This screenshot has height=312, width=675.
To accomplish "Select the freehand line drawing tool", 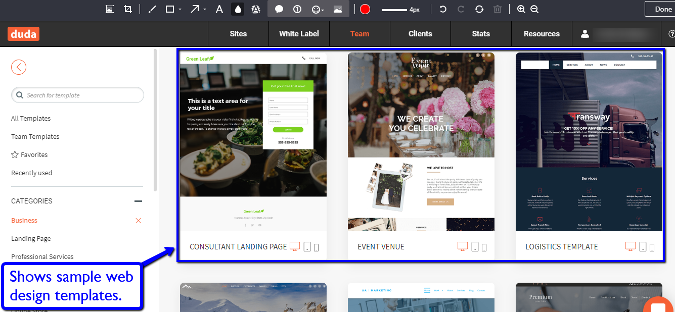I will coord(152,9).
